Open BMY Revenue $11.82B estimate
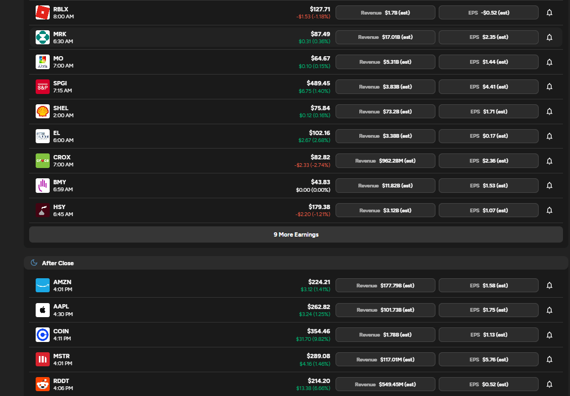This screenshot has height=396, width=570. click(385, 185)
